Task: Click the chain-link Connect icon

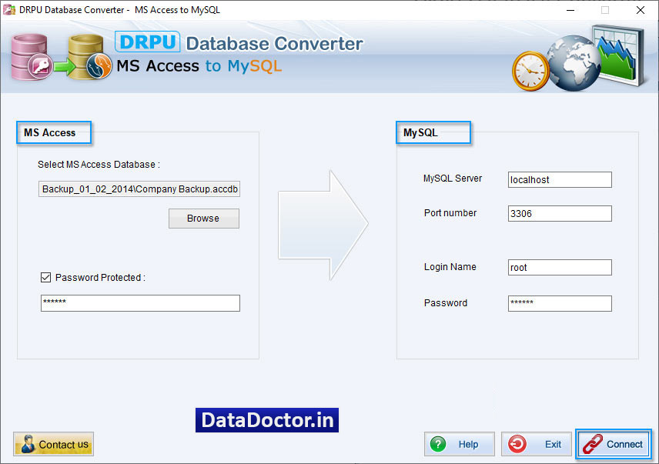Action: point(591,444)
